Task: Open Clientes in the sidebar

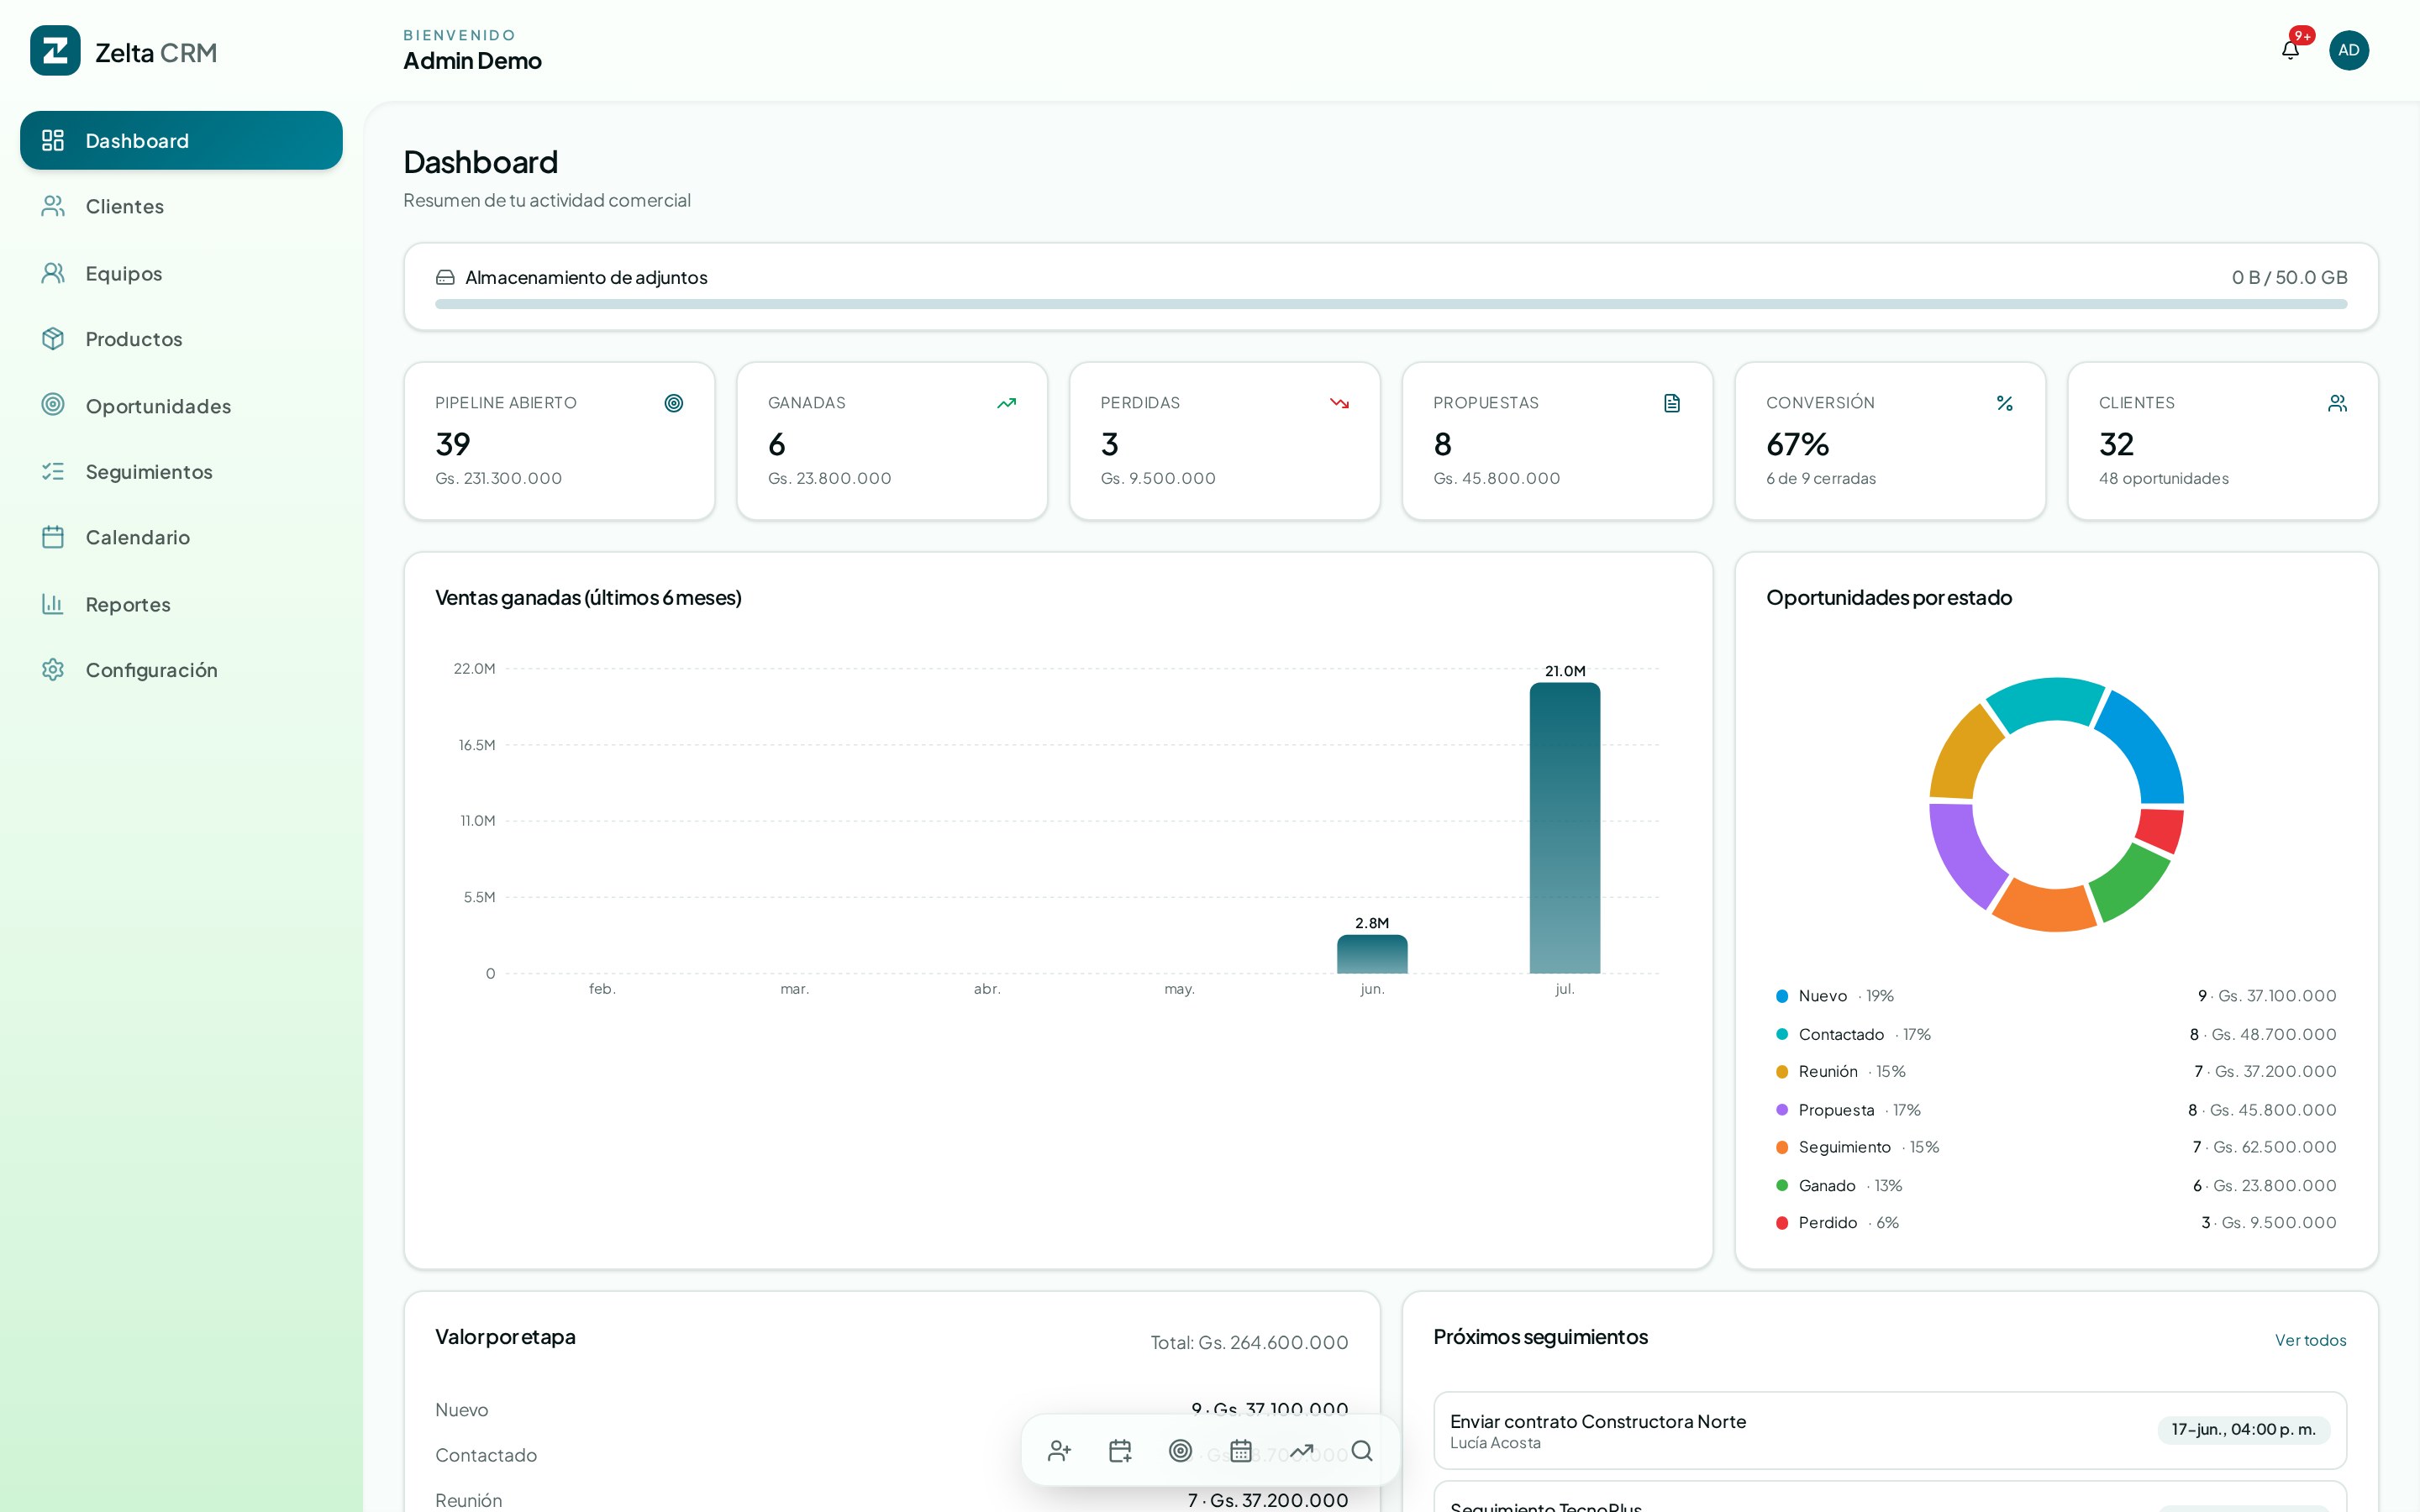Action: click(181, 207)
